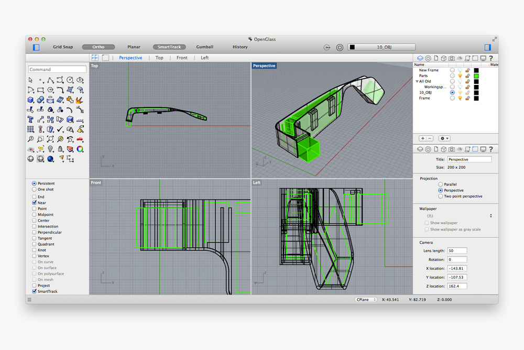
Task: Open the layer gear options dropdown
Action: 444,138
